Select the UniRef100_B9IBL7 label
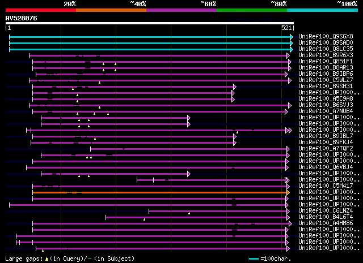 point(326,136)
